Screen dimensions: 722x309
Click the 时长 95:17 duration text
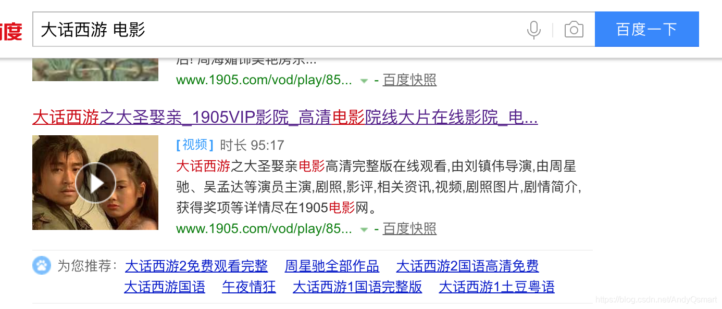(252, 145)
